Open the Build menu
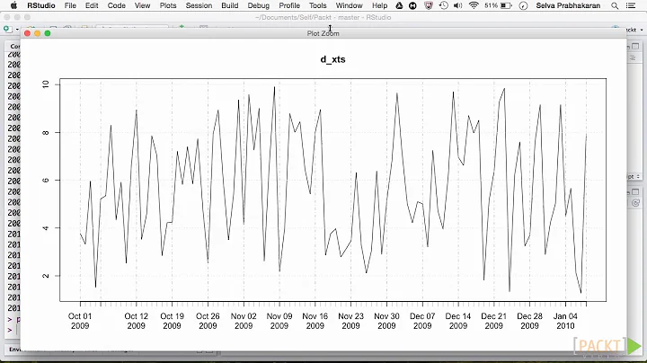This screenshot has width=647, height=363. point(230,5)
